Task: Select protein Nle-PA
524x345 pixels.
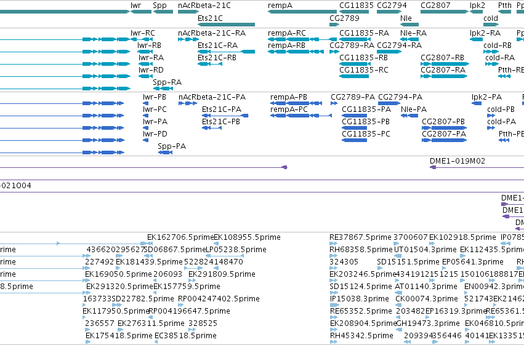Action: (414, 109)
